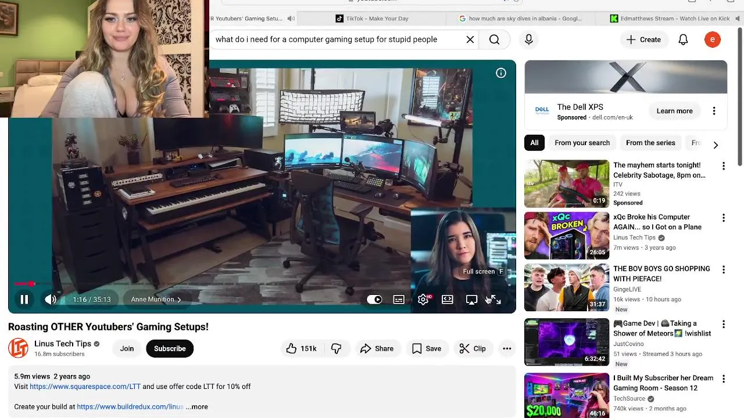Select From your search chip
The width and height of the screenshot is (744, 418).
(582, 143)
